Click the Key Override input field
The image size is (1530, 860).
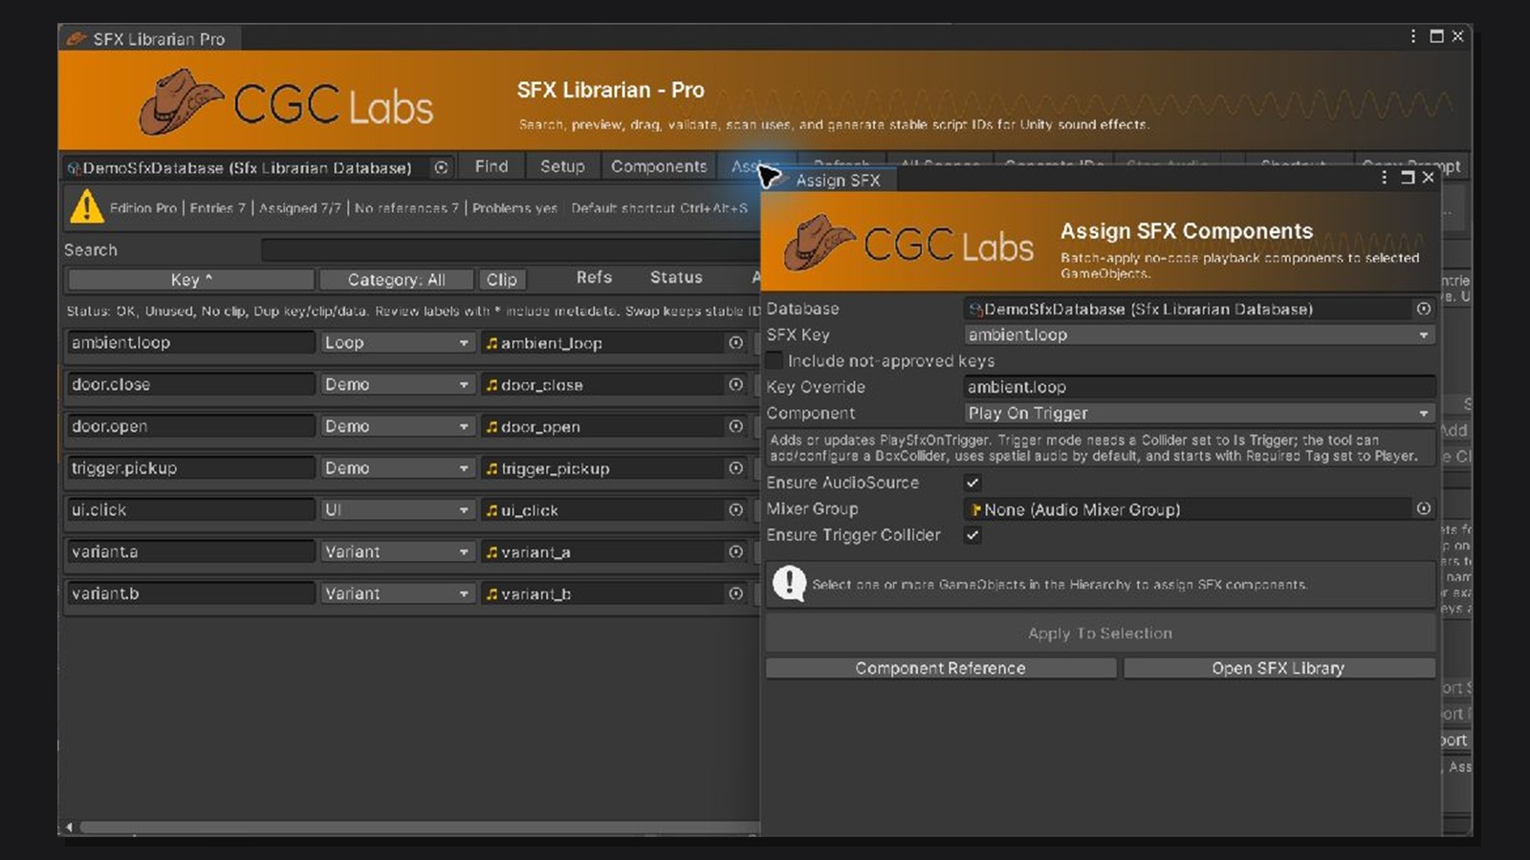click(1199, 387)
